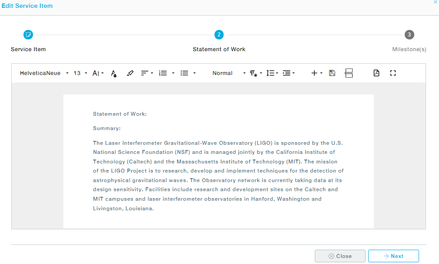This screenshot has height=264, width=439.
Task: Open the HelveticaNeue font family dropdown
Action: [44, 73]
